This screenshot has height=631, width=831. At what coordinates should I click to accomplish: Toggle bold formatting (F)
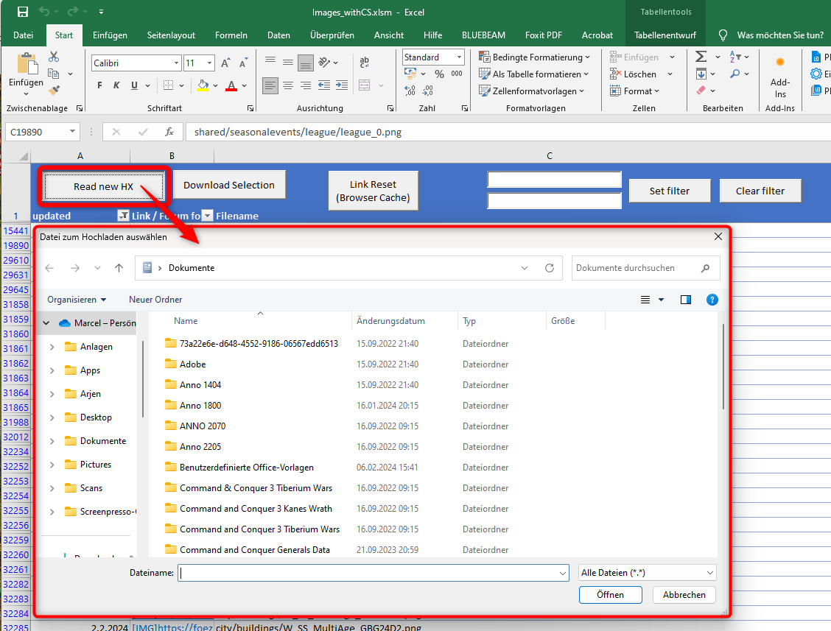point(99,85)
